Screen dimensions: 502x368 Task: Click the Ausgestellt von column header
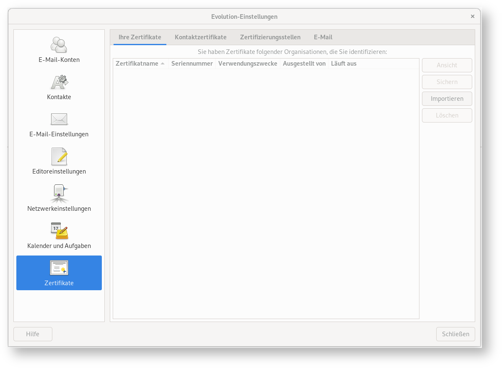pos(304,64)
